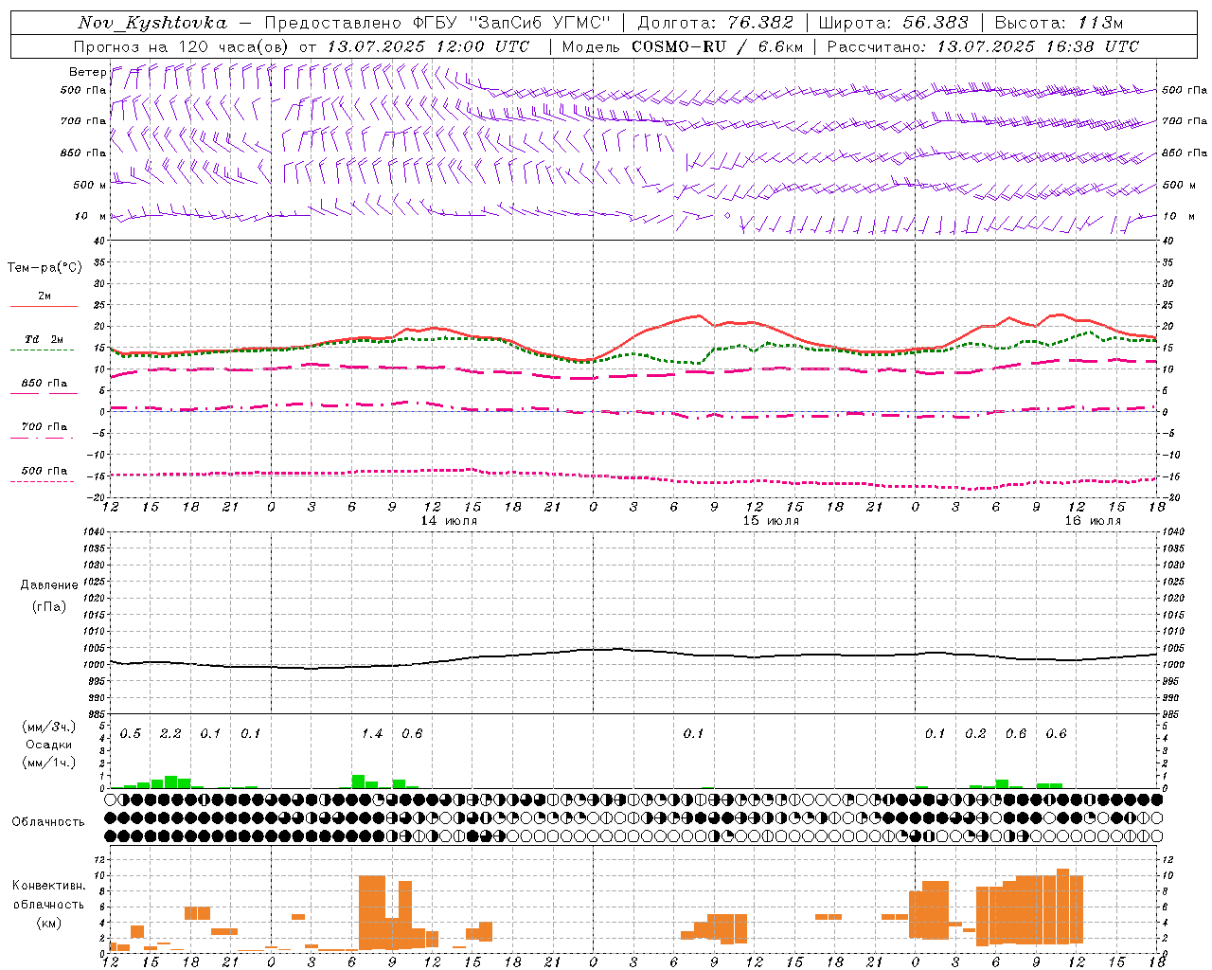1212x970 pixels.
Task: Click the 'Облачность' cloud cover label
Action: pyautogui.click(x=48, y=822)
